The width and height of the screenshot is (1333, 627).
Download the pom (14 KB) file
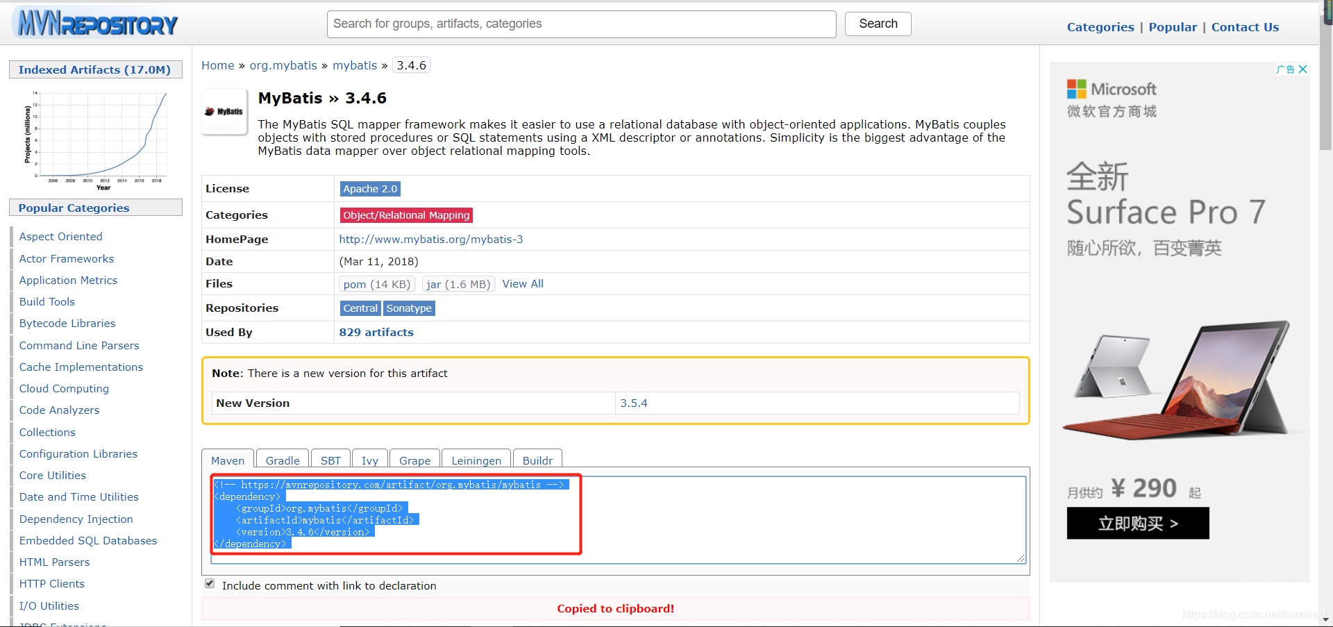click(x=377, y=284)
